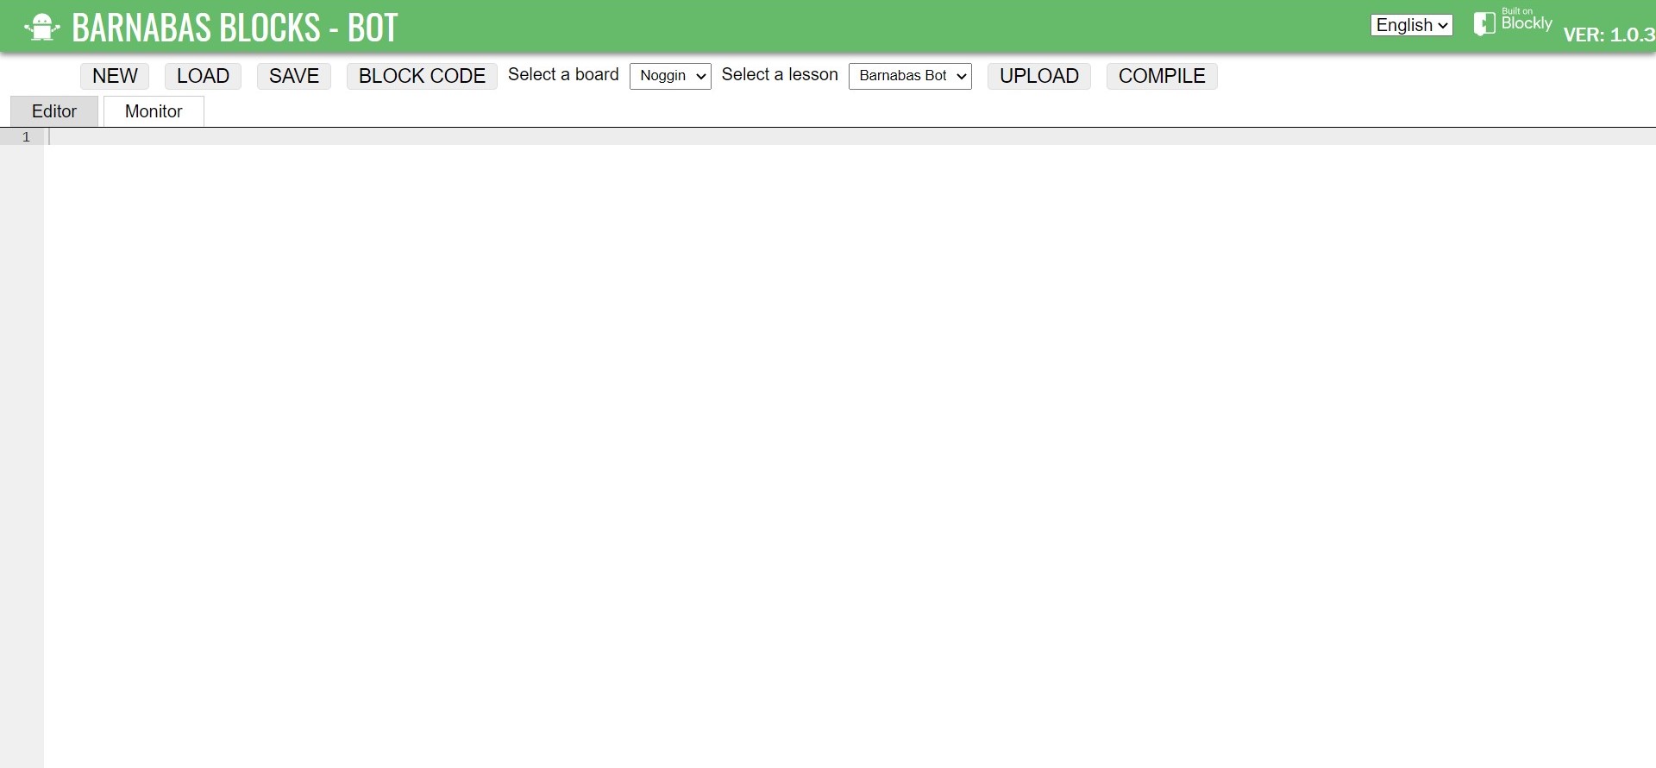Switch to BLOCK CODE view
Screen dimensions: 1656x768
point(422,76)
